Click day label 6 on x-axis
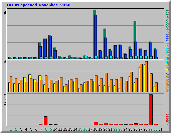This screenshot has height=133, width=171. click(36, 129)
